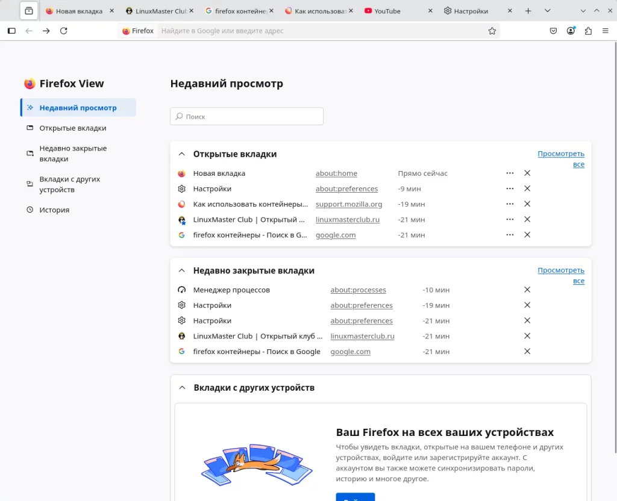Open the Как использовать контейнеры row title
Screen dimensions: 617x501
(x=250, y=204)
